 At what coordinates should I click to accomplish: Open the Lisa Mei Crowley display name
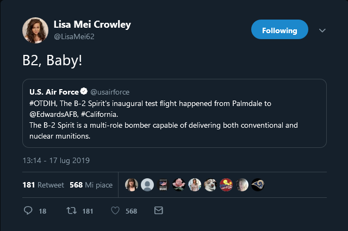pos(92,24)
